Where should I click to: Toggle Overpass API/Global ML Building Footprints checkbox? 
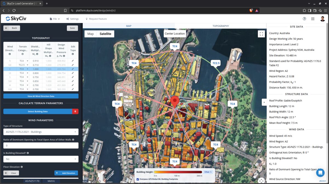[x=138, y=179]
